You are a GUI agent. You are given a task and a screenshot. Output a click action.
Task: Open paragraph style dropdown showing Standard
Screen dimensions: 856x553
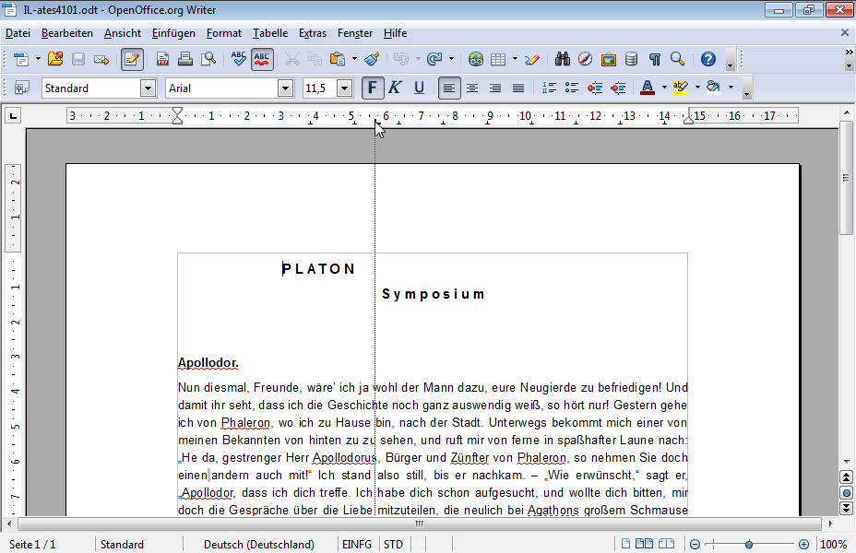coord(148,88)
